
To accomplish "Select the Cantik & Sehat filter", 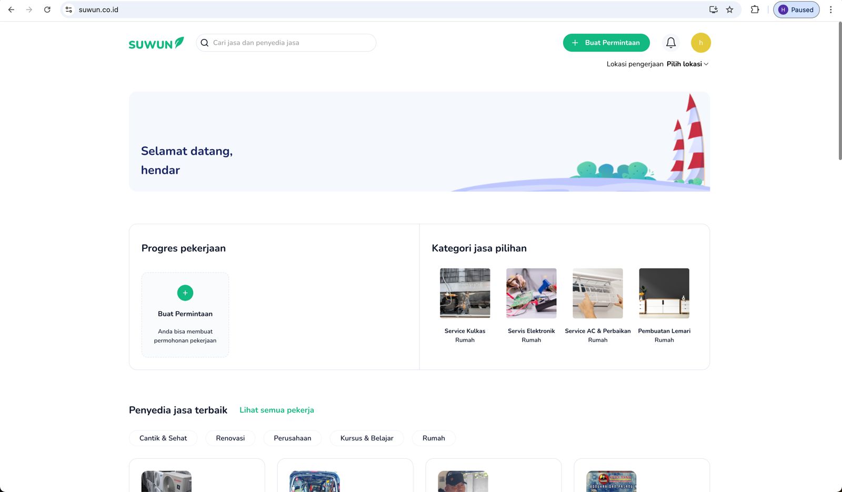I will click(x=163, y=438).
